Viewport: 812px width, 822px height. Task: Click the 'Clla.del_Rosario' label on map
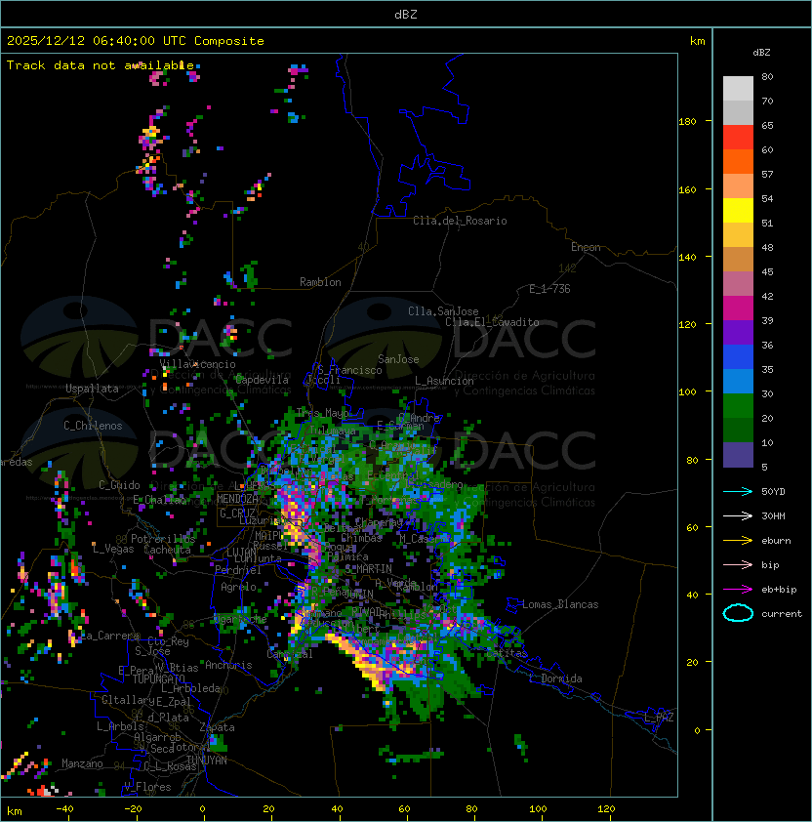click(x=460, y=221)
